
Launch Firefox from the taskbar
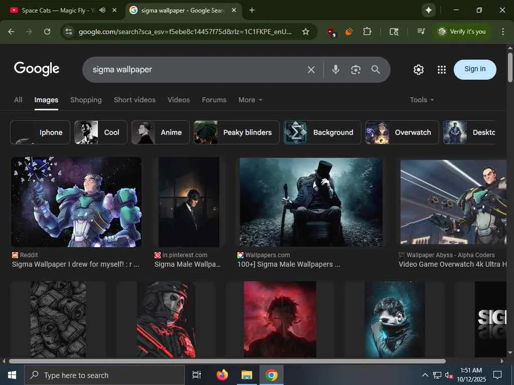(222, 375)
